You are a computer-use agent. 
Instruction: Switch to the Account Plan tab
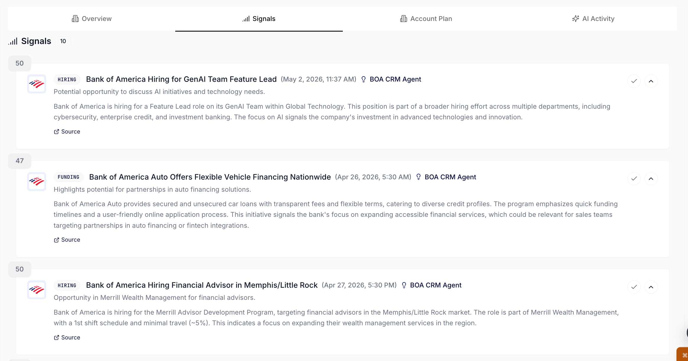click(x=426, y=19)
